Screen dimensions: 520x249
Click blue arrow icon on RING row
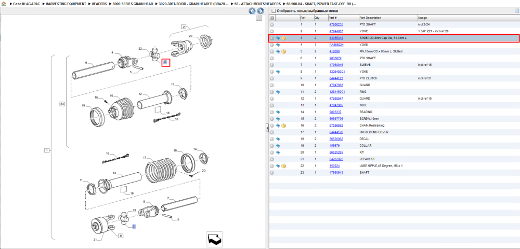[278, 92]
